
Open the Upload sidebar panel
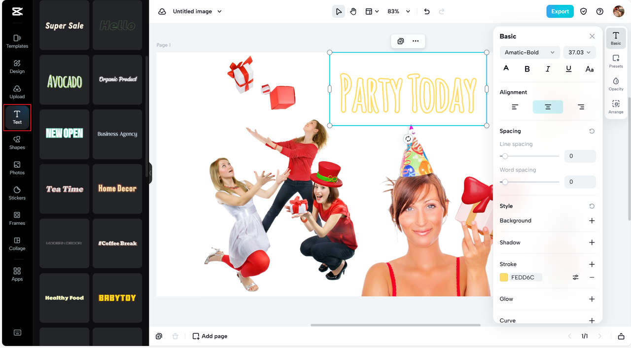(x=17, y=92)
